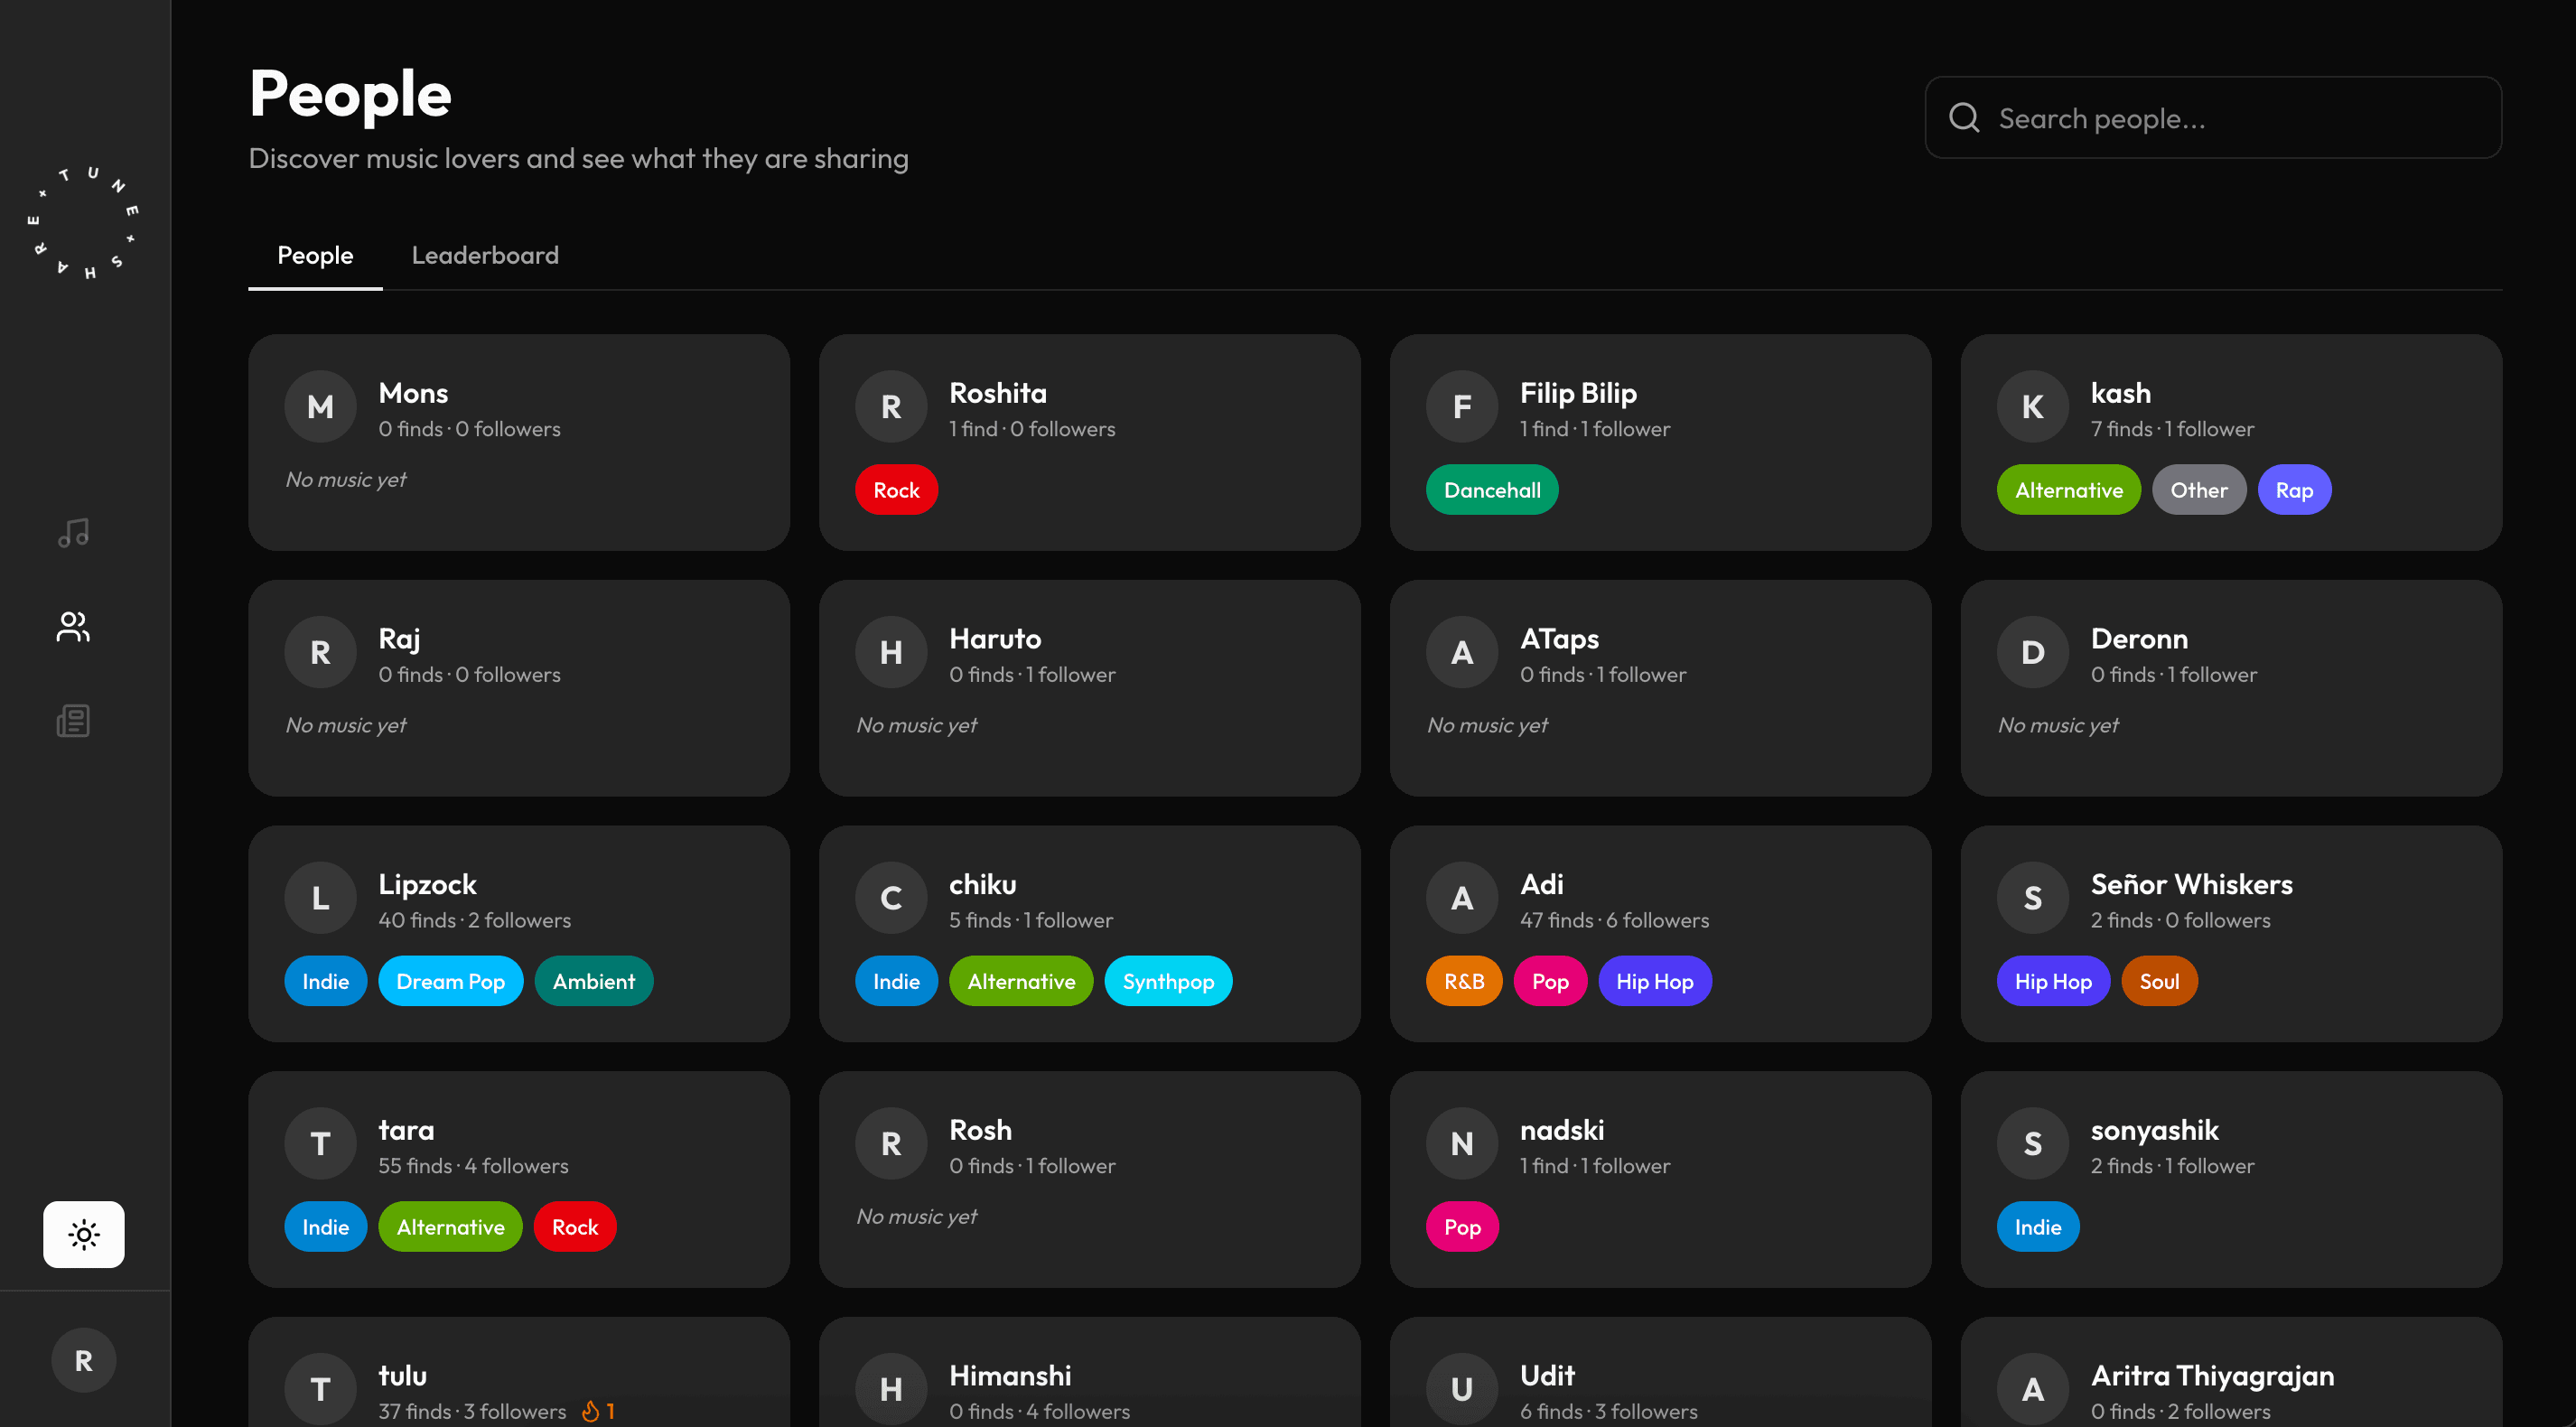Open the Señor Whiskers profile name
Screen dimensions: 2576x1427
(x=2191, y=884)
